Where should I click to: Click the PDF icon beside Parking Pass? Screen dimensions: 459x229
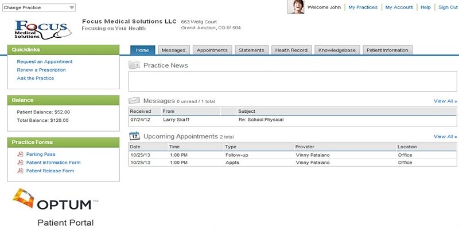point(20,154)
